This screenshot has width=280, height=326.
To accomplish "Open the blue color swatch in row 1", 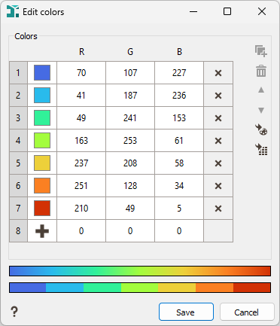I will pos(42,73).
